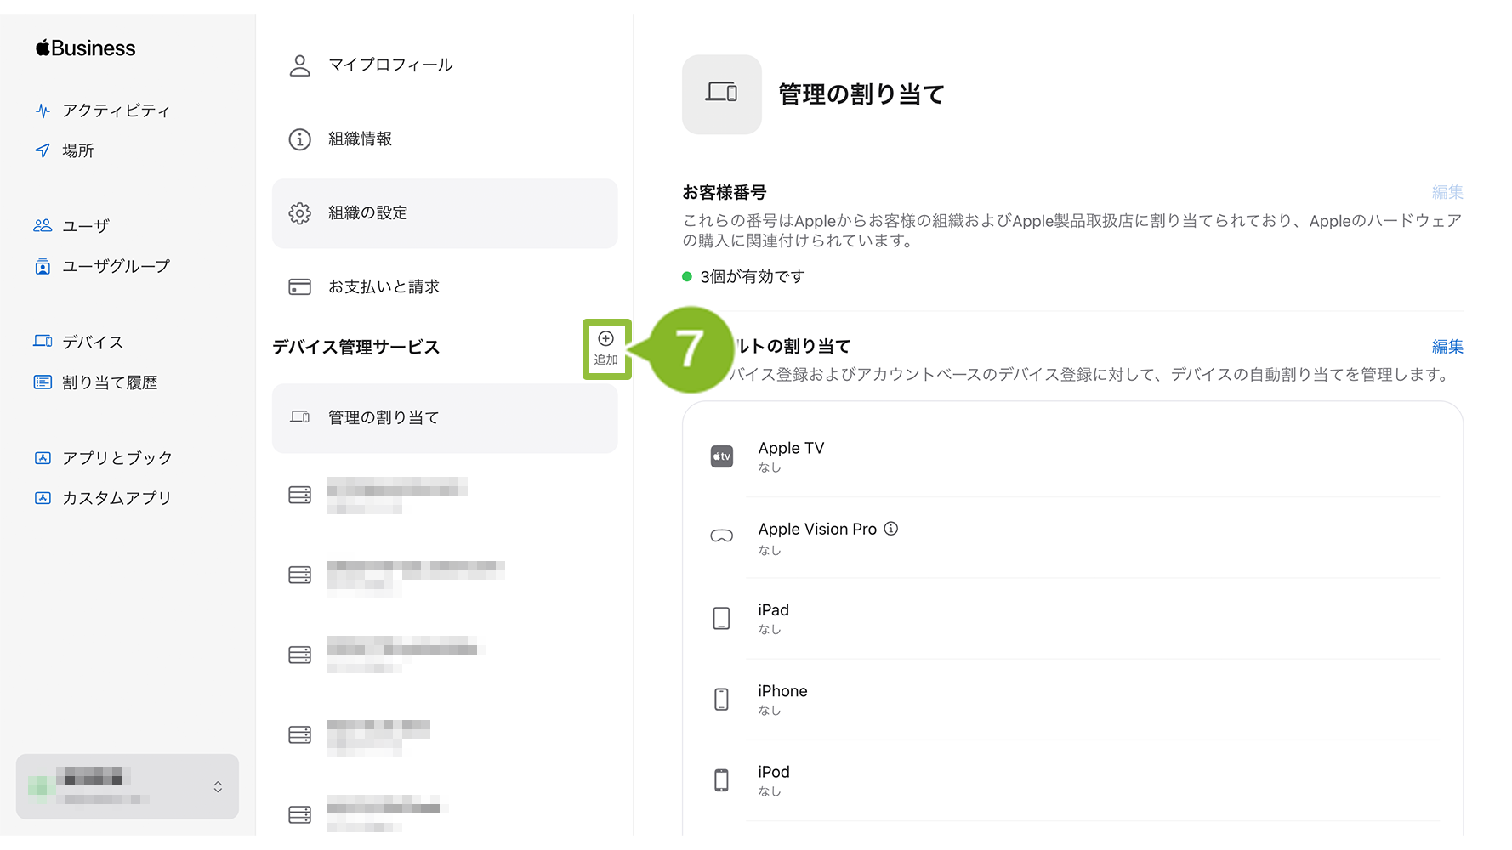Select the first blurred server entry
Image resolution: width=1512 pixels, height=850 pixels.
(x=445, y=496)
